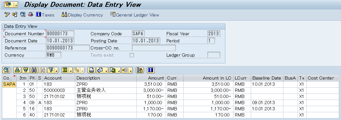Click the Document Date field
Image resolution: width=341 pixels, height=120 pixels.
(x=60, y=41)
